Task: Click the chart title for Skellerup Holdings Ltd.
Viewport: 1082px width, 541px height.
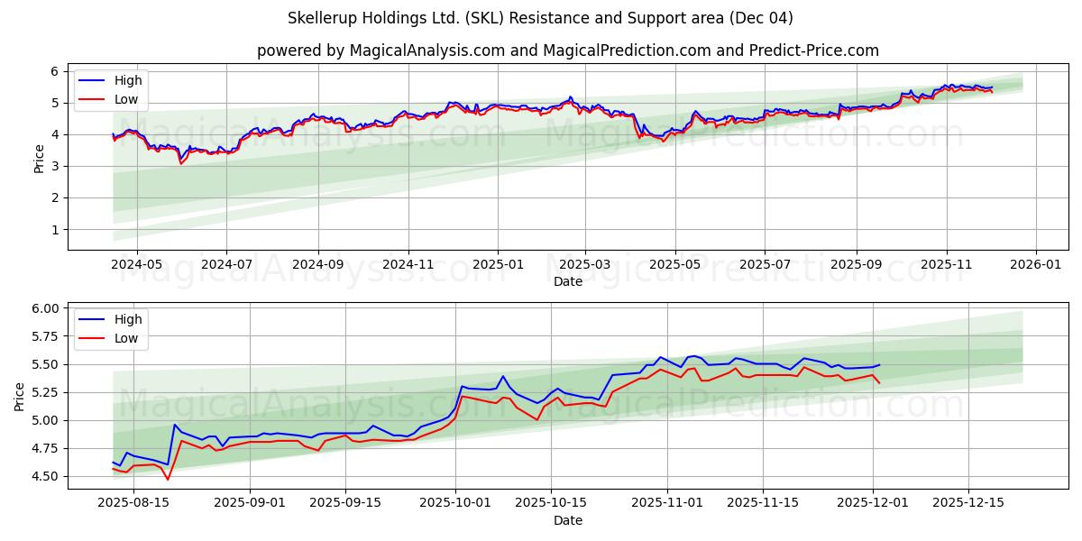Action: tap(541, 18)
